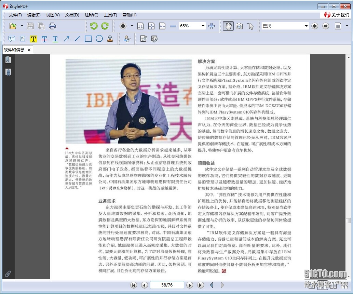
Task: Go back to previous view triangle
Action: pyautogui.click(x=212, y=285)
